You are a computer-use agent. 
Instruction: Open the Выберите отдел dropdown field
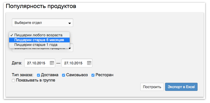pos(43,23)
